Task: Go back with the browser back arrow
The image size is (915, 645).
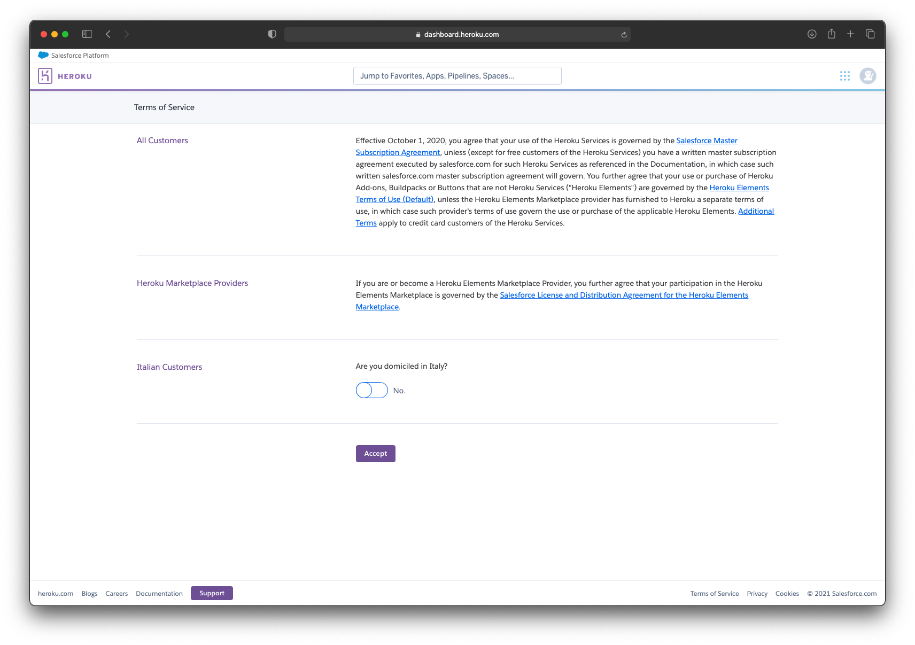Action: point(108,34)
